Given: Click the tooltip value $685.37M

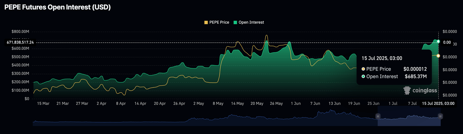Looking at the screenshot, I should (416, 77).
